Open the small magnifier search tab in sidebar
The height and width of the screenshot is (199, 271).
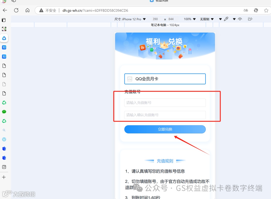4,130
